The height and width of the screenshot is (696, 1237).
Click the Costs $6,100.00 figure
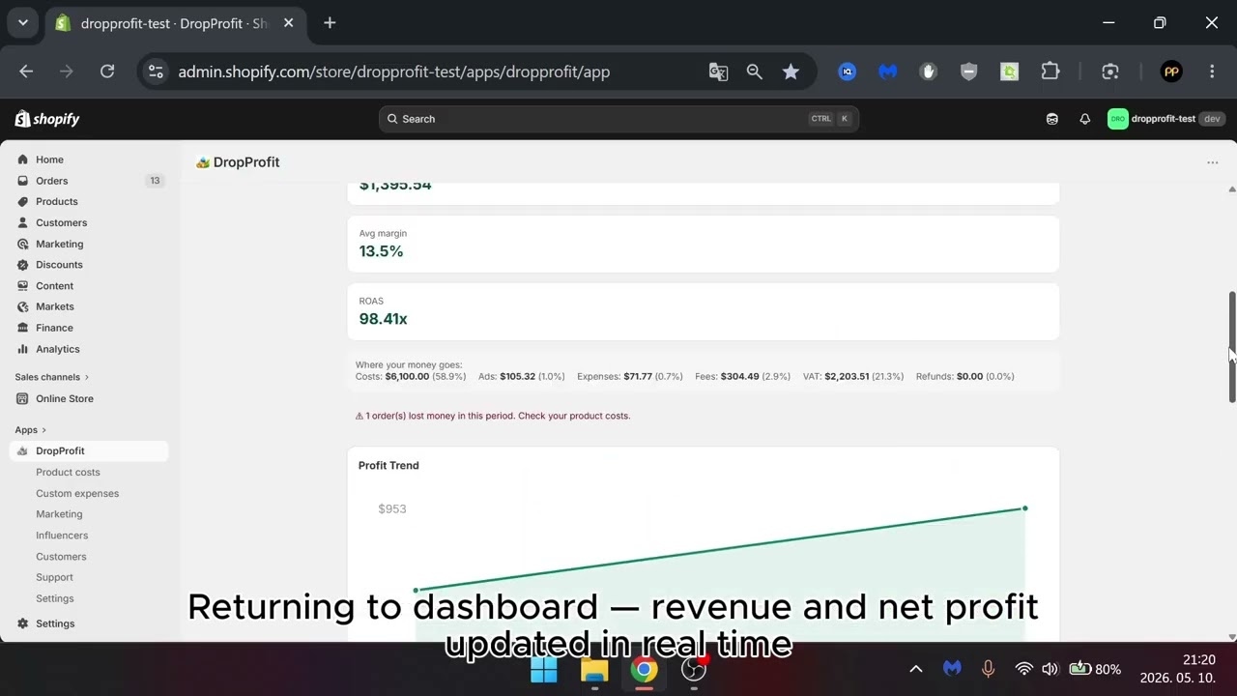coord(407,376)
